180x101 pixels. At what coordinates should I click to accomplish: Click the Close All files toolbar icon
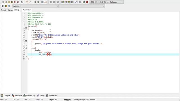(x=18, y=2)
